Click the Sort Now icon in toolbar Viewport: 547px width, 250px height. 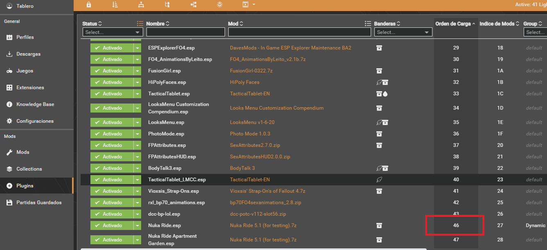[x=115, y=5]
